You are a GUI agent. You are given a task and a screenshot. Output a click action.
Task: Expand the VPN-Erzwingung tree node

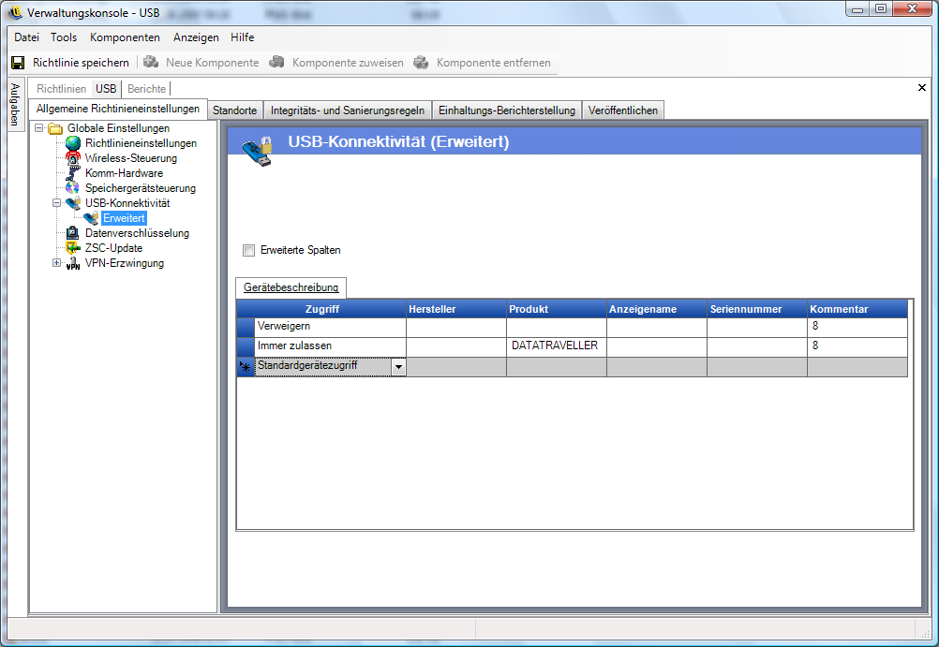coord(56,263)
